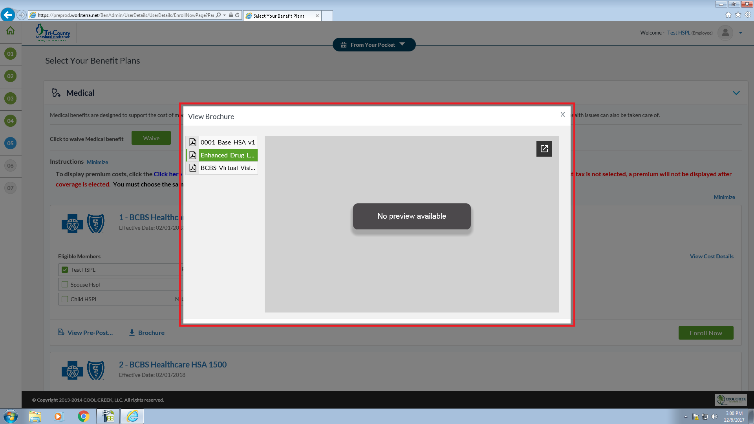Image resolution: width=754 pixels, height=424 pixels.
Task: Go to step 05 in sidebar
Action: coord(11,143)
